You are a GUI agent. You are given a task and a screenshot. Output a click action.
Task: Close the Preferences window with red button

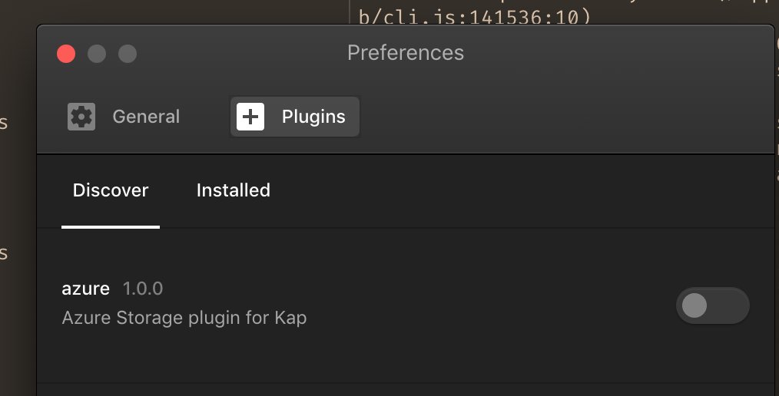[66, 54]
